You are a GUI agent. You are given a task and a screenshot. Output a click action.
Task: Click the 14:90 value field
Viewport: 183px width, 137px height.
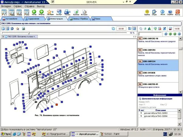pyautogui.click(x=177, y=29)
